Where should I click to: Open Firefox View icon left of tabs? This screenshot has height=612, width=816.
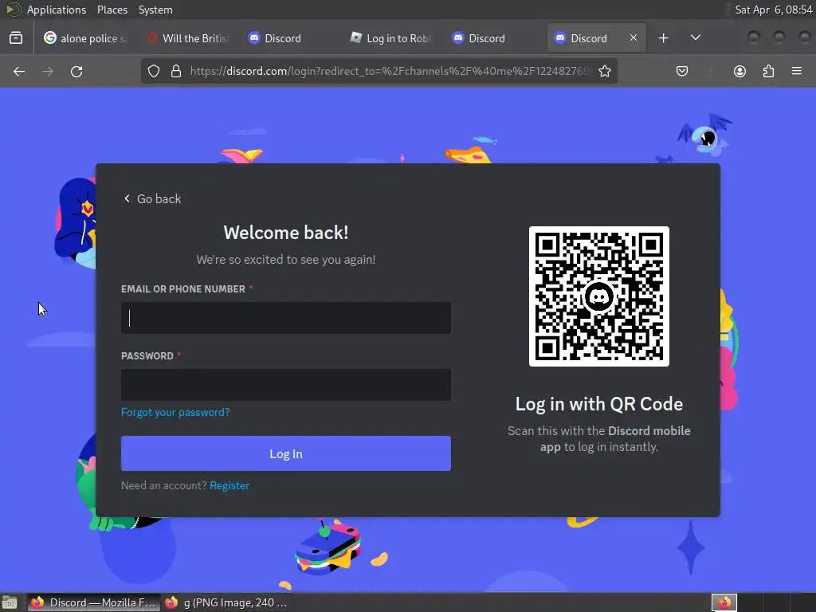coord(16,38)
